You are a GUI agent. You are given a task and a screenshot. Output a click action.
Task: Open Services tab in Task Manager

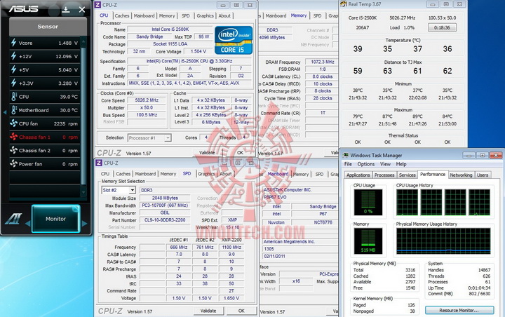coord(407,175)
